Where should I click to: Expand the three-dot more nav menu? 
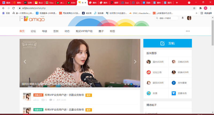coord(188,31)
